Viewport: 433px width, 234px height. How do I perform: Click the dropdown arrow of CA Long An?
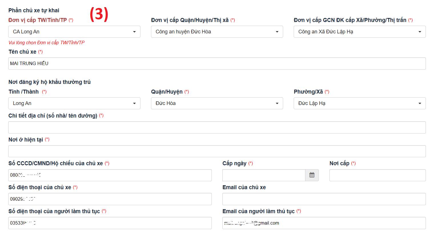click(x=134, y=32)
